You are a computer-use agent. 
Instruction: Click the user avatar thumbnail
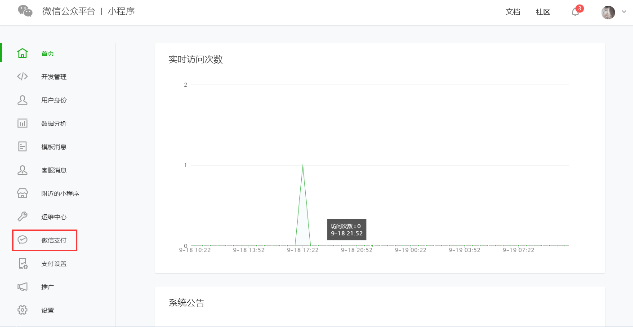click(608, 13)
